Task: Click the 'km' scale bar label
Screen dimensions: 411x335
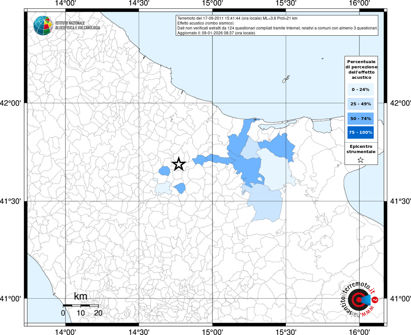Action: pyautogui.click(x=80, y=296)
